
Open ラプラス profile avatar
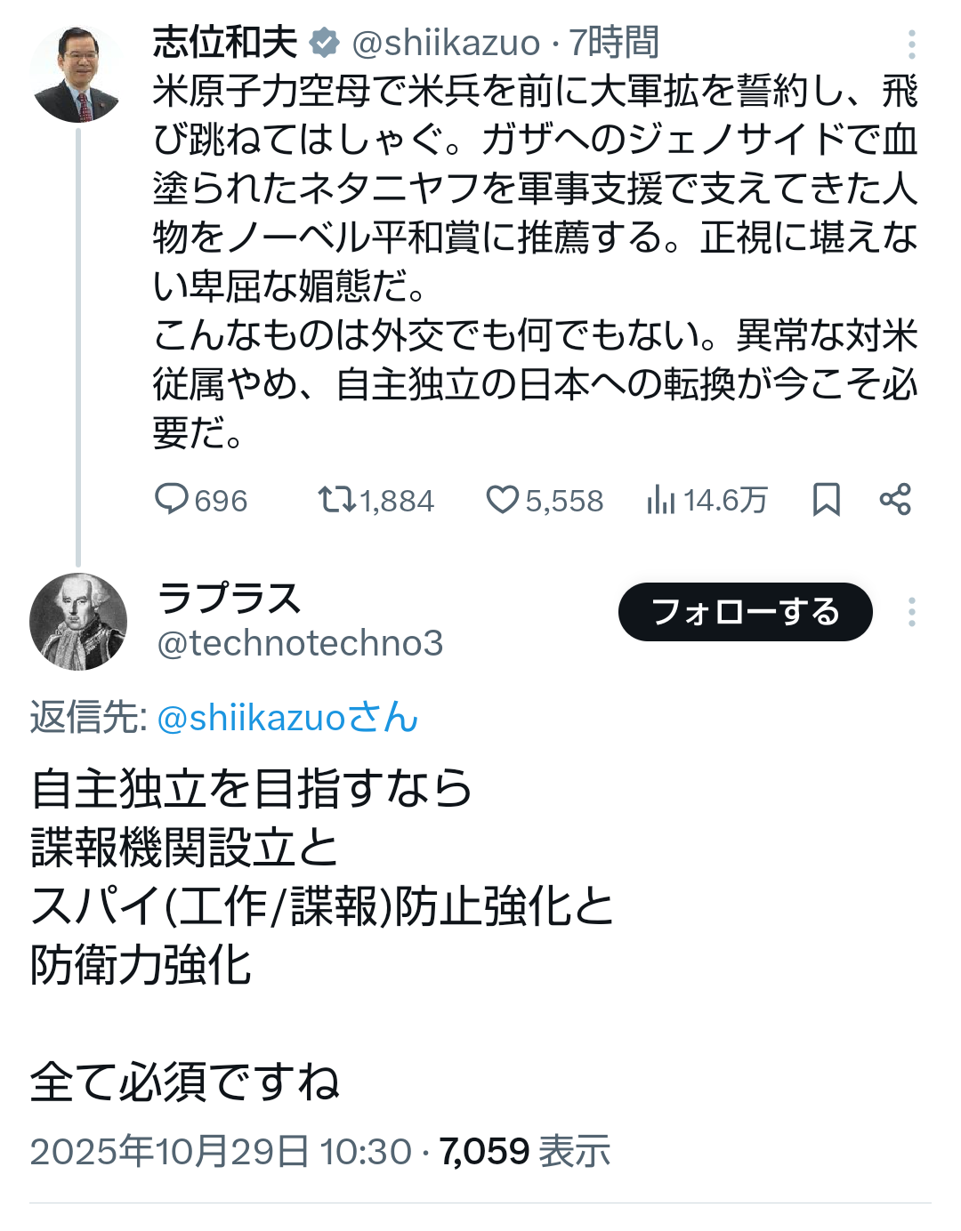[78, 621]
